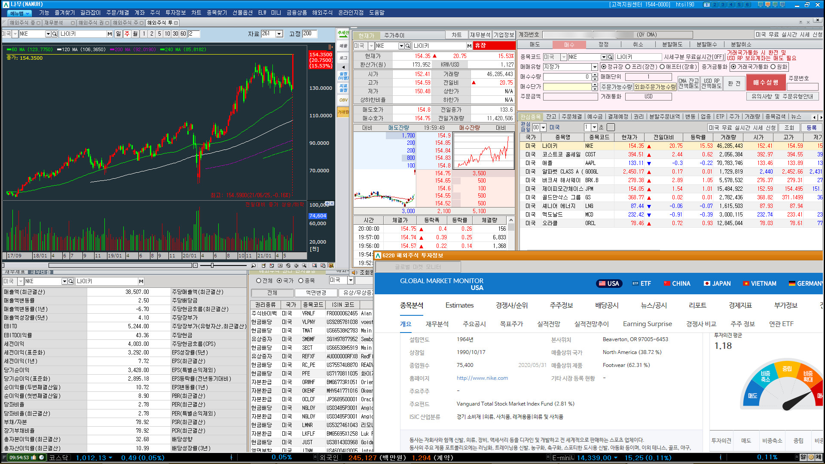Click the speaker sound icon next to 조회
The height and width of the screenshot is (464, 825).
click(x=354, y=272)
